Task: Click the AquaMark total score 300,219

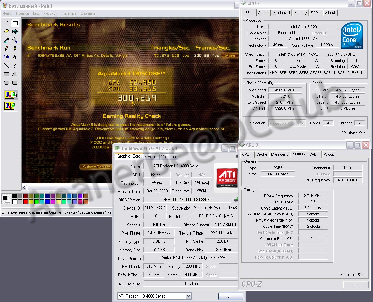Action: click(137, 98)
